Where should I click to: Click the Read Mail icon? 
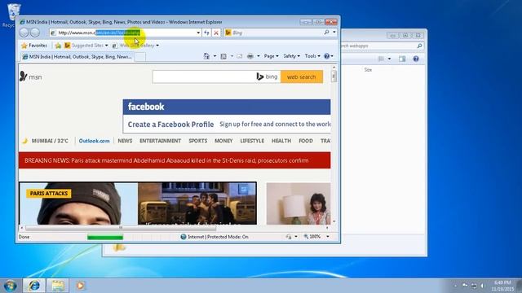pyautogui.click(x=240, y=56)
